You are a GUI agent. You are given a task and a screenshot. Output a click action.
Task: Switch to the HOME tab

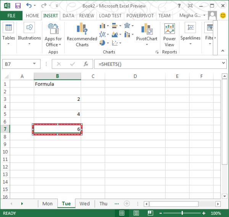pyautogui.click(x=32, y=16)
